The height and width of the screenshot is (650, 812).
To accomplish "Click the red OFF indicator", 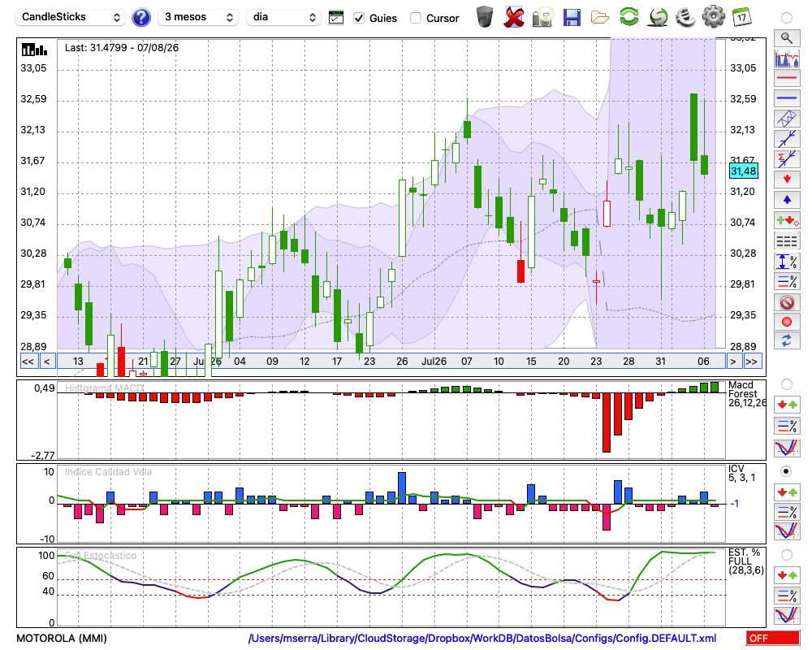I will [x=773, y=638].
